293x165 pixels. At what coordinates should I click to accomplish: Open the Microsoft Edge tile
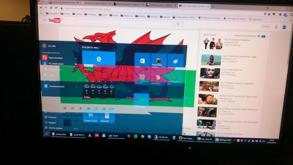[x=99, y=58]
